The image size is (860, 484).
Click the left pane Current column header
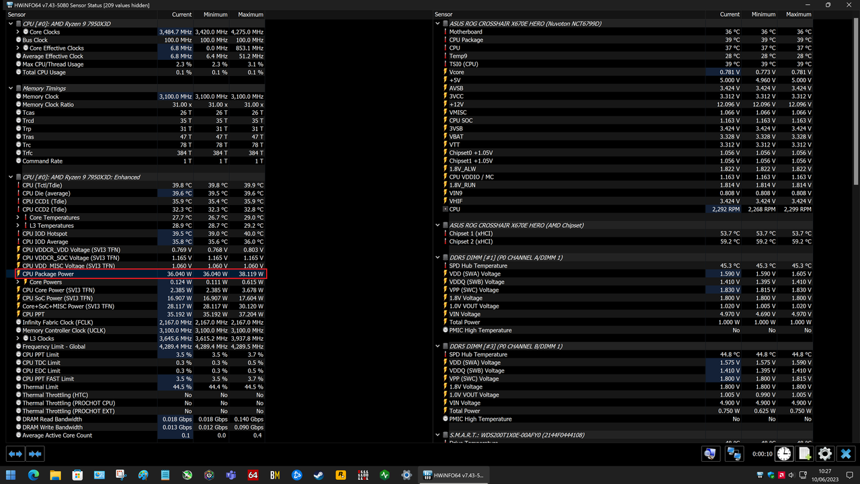pos(175,14)
